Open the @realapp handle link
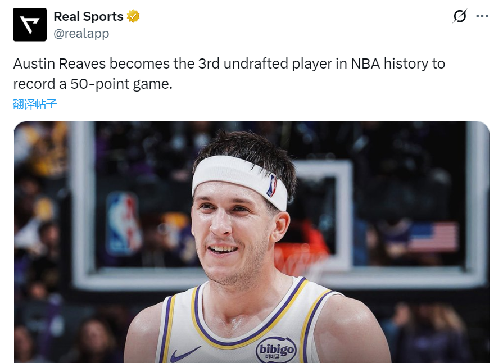The width and height of the screenshot is (494, 363). [81, 33]
